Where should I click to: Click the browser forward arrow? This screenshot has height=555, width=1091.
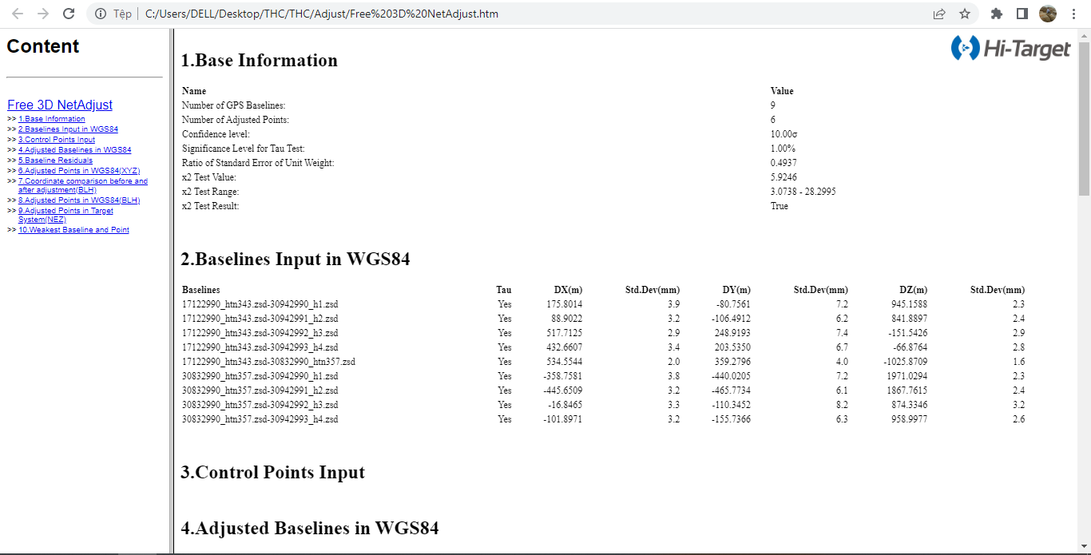coord(43,14)
